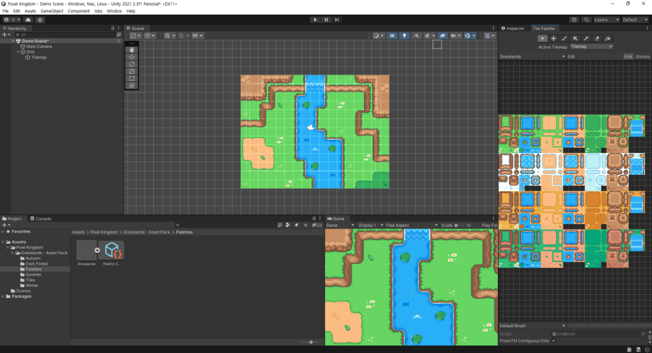Adjust Game view Scale slider
This screenshot has height=353, width=652.
(x=459, y=225)
